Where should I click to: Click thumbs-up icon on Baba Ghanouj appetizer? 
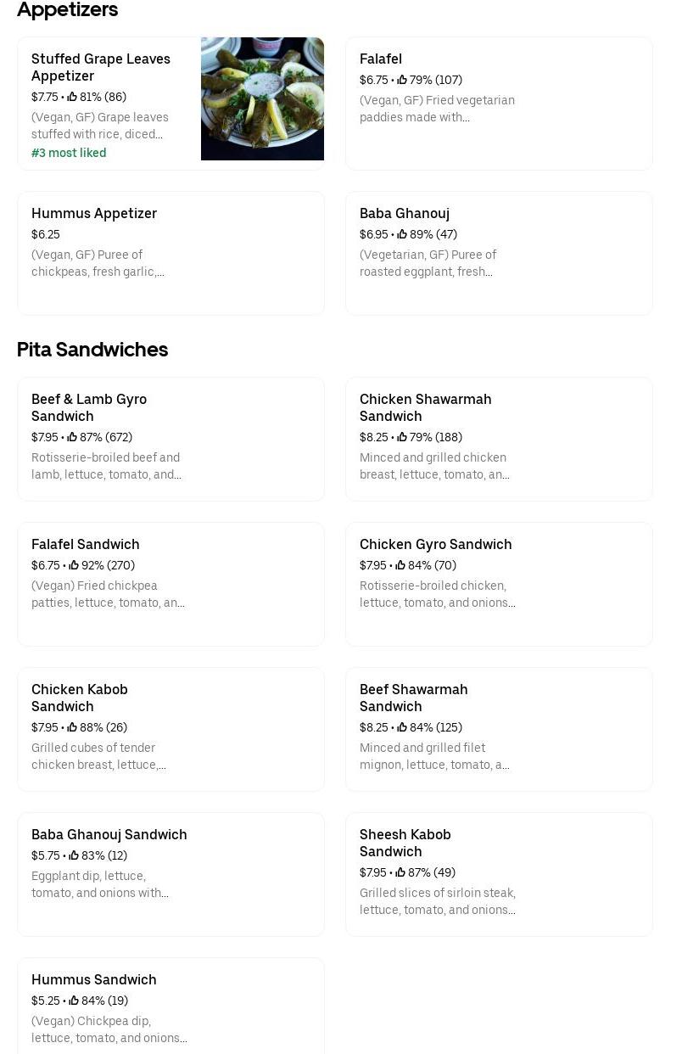pyautogui.click(x=403, y=234)
